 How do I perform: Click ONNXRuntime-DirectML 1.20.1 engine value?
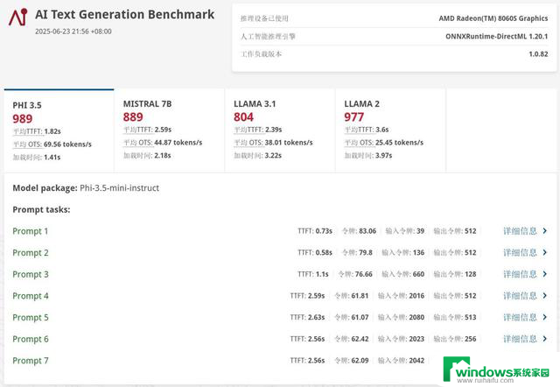click(496, 36)
